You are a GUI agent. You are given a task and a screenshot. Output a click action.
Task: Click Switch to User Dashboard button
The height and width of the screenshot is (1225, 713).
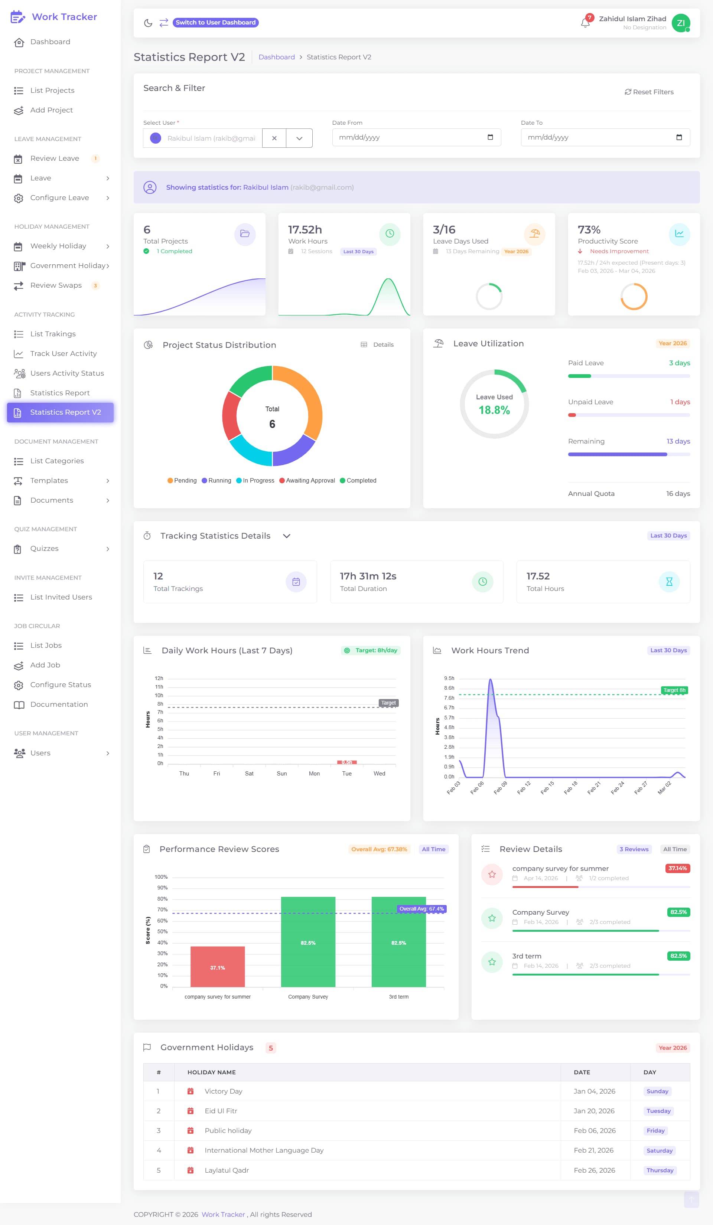click(x=215, y=22)
